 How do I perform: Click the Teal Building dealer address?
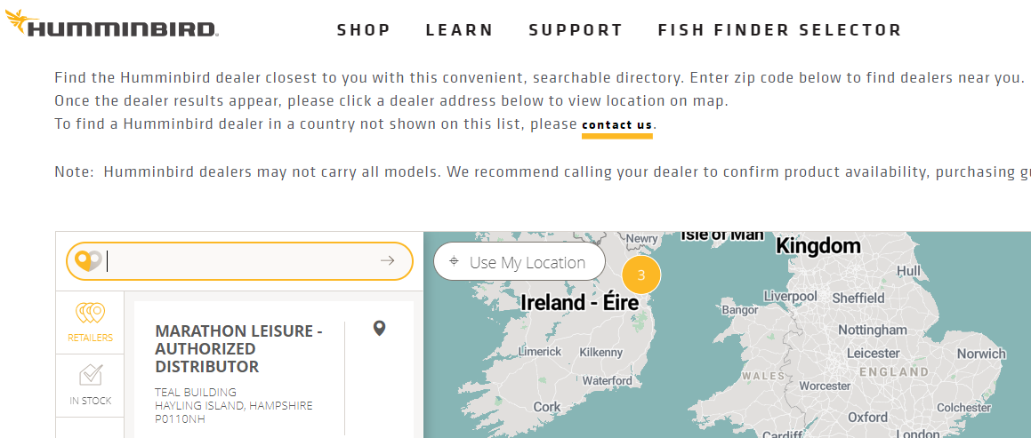pos(233,405)
